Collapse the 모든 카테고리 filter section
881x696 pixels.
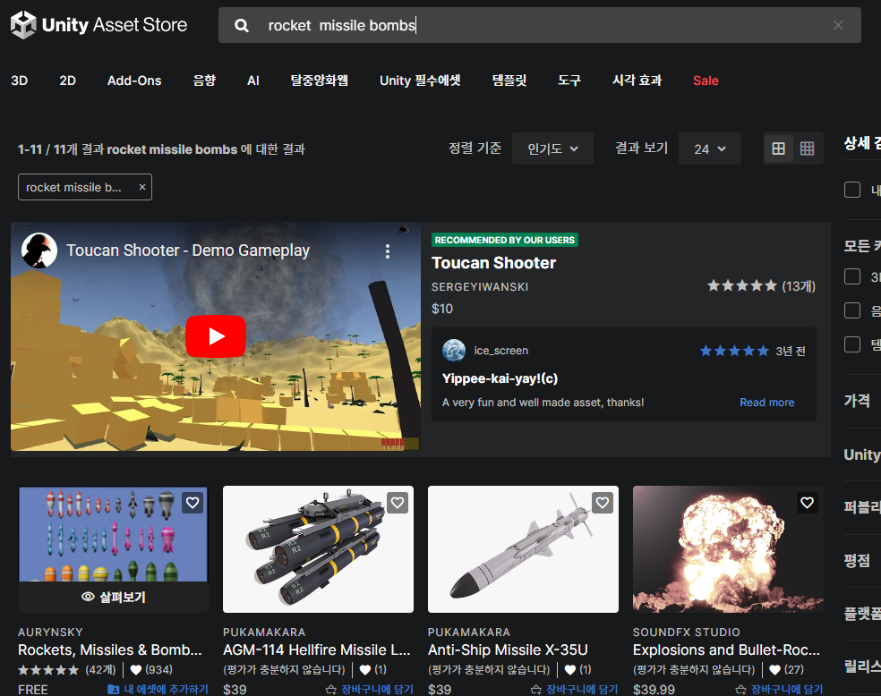click(x=862, y=246)
